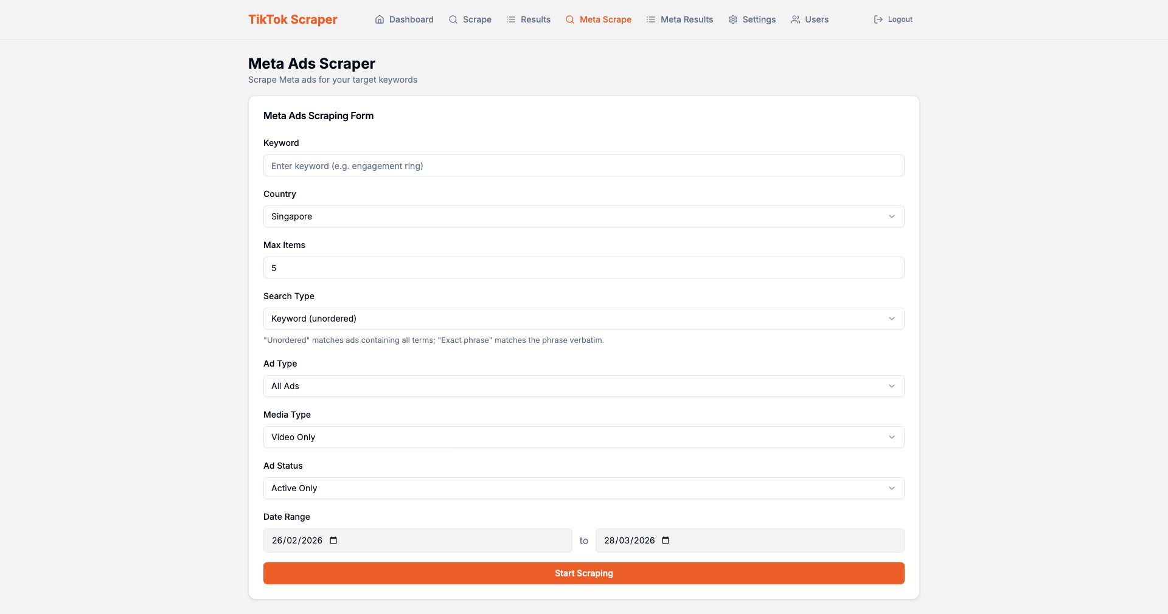Navigate to the Dashboard page

[x=411, y=19]
